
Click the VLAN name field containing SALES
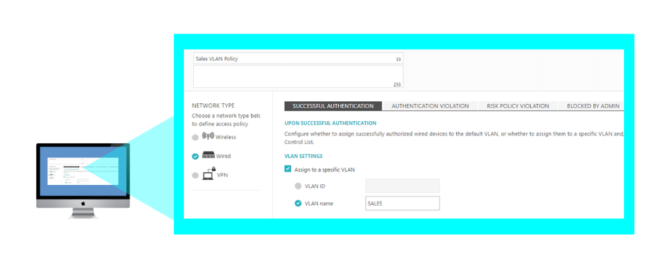402,204
